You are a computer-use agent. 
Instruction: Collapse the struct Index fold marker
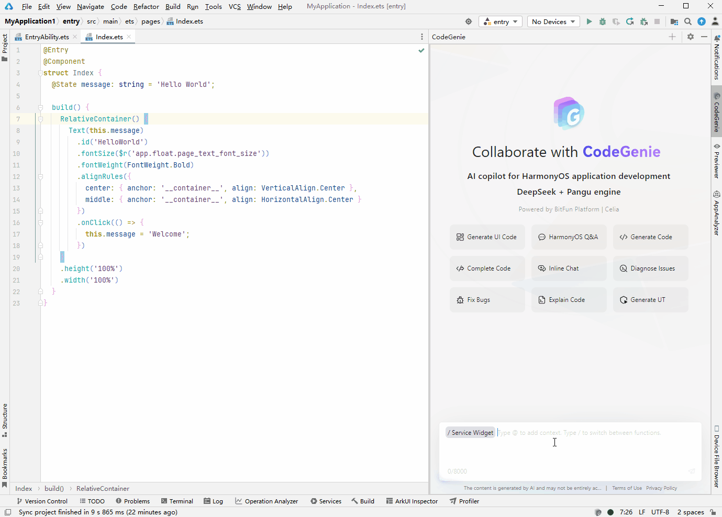pos(40,73)
